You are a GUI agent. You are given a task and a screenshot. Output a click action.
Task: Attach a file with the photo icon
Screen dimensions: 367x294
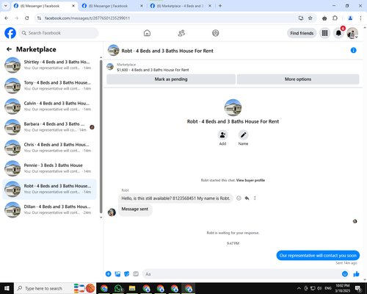click(x=117, y=274)
